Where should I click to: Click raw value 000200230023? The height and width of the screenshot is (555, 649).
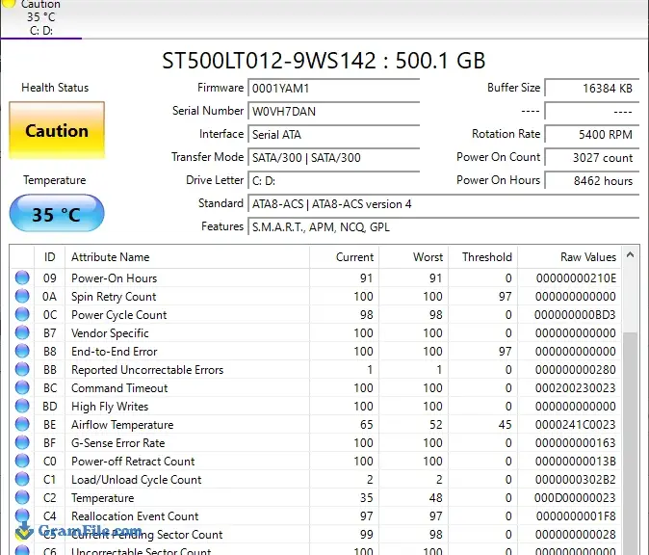[x=576, y=388]
